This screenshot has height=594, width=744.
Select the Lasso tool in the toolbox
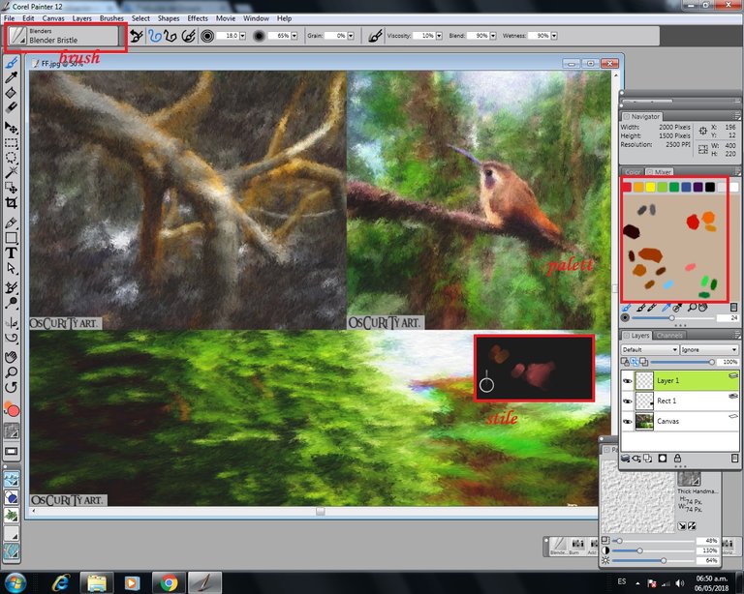12,158
